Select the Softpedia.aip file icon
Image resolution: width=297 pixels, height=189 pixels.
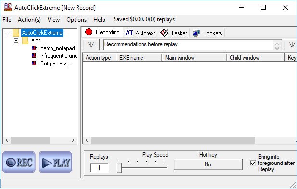34,63
